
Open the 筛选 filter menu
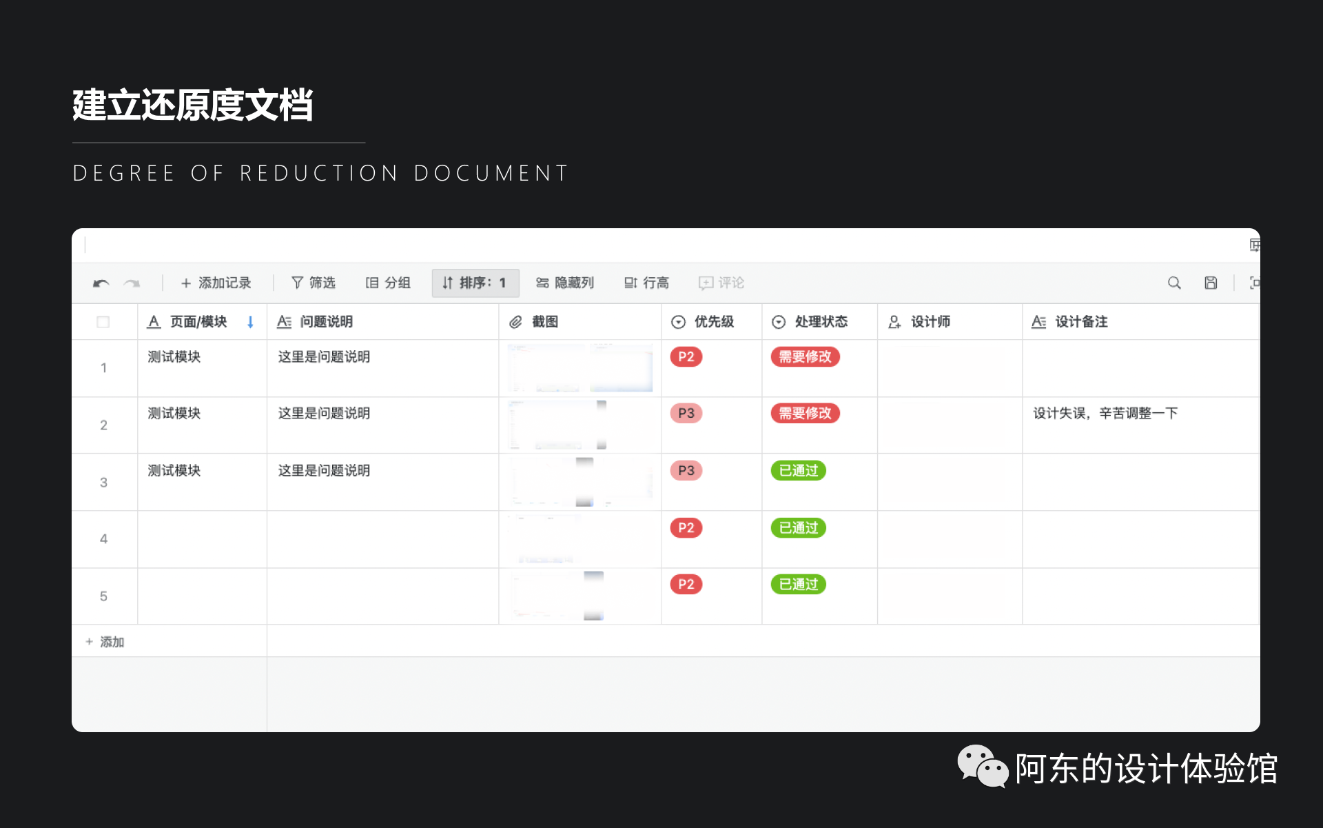(x=314, y=283)
